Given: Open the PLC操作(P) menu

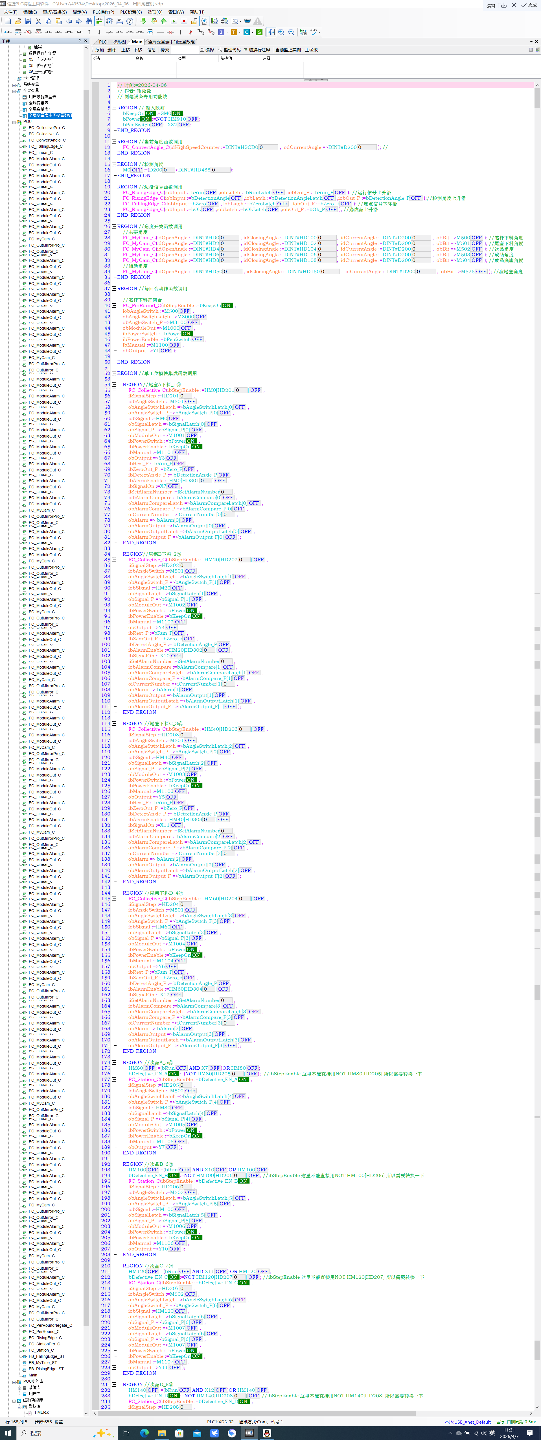Looking at the screenshot, I should [x=103, y=12].
